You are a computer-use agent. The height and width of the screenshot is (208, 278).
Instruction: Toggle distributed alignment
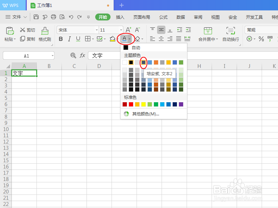[x=187, y=39]
